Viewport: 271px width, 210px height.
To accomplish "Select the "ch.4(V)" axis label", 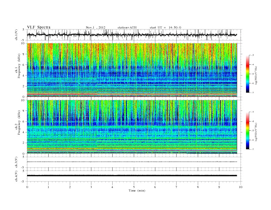I will click(x=16, y=176).
